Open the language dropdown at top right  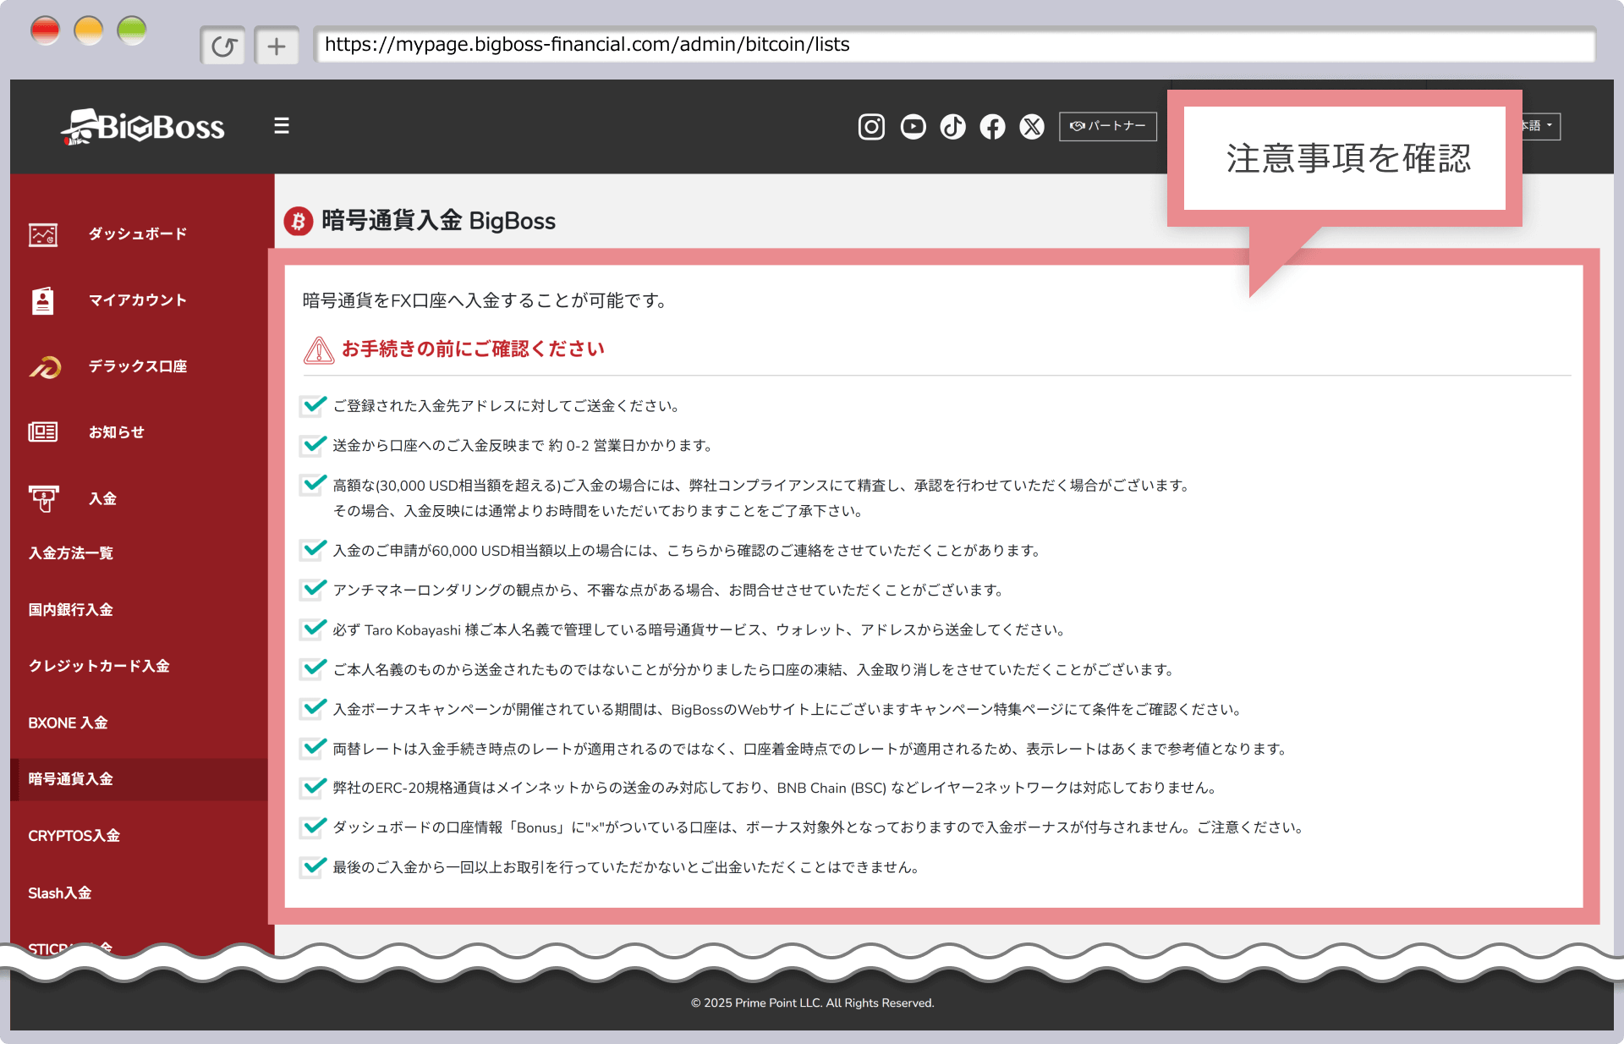(x=1540, y=126)
